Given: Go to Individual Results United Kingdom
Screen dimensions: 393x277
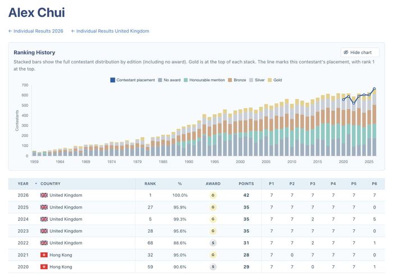Looking at the screenshot, I should (110, 31).
